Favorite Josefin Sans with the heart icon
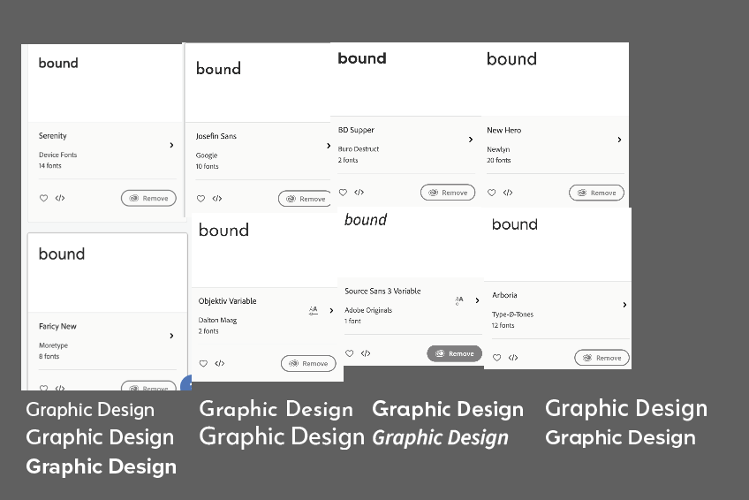Image resolution: width=749 pixels, height=500 pixels. pos(200,198)
